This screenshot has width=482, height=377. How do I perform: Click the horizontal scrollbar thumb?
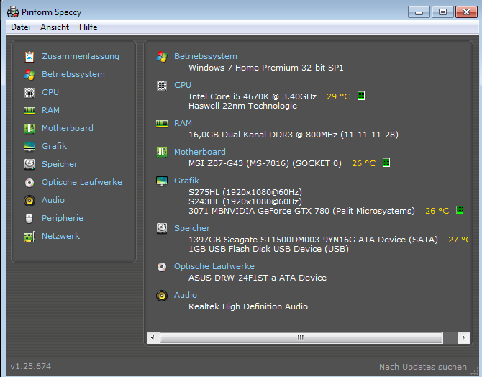[301, 337]
